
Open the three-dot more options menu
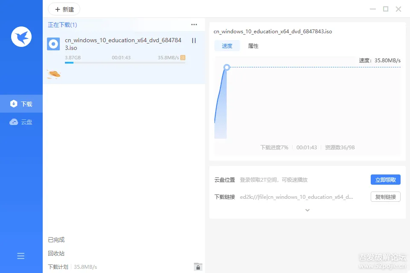point(194,25)
